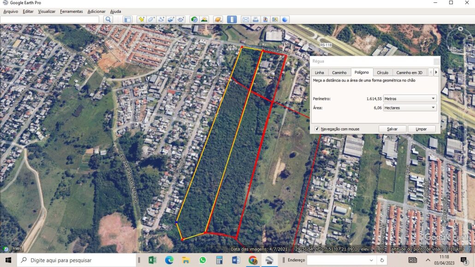Show sunlight across the landscape icon
475x267 pixels.
204,20
